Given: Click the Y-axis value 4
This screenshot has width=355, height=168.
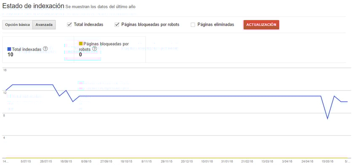Looking at the screenshot, I should (x=4, y=138).
